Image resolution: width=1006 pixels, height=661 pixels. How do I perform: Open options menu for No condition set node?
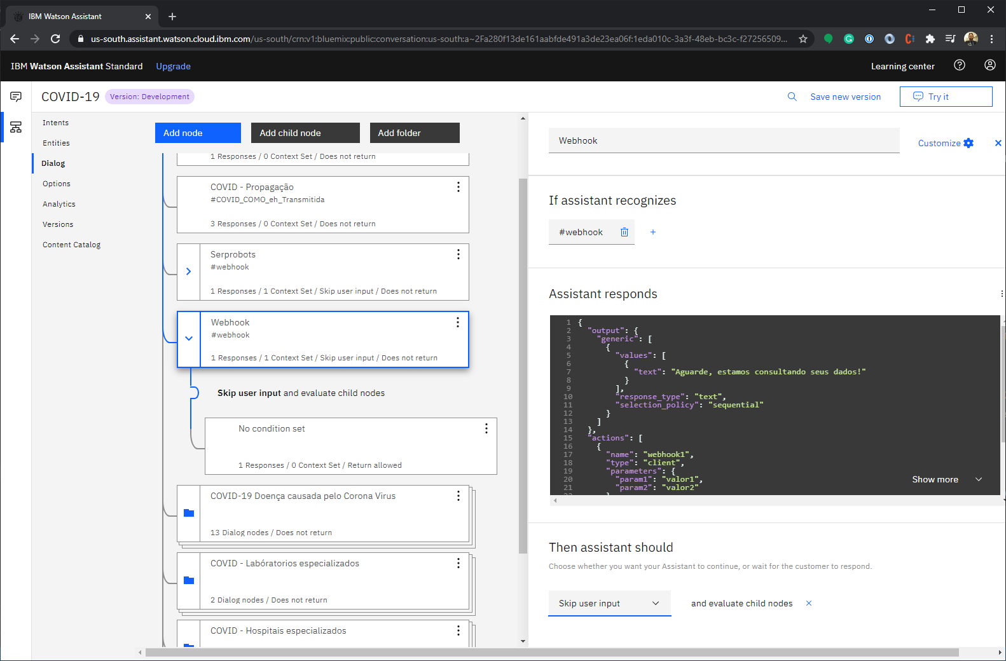tap(486, 428)
